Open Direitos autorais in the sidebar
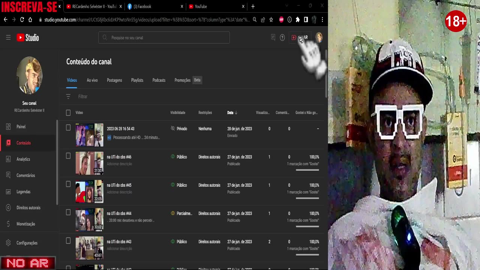The image size is (480, 270). point(29,208)
